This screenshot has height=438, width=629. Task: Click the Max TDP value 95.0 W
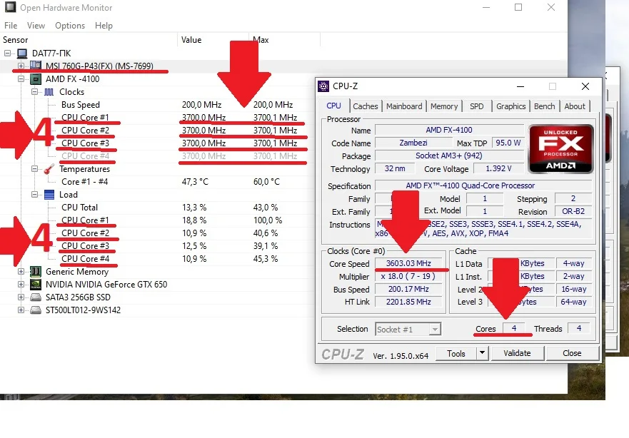pyautogui.click(x=508, y=143)
